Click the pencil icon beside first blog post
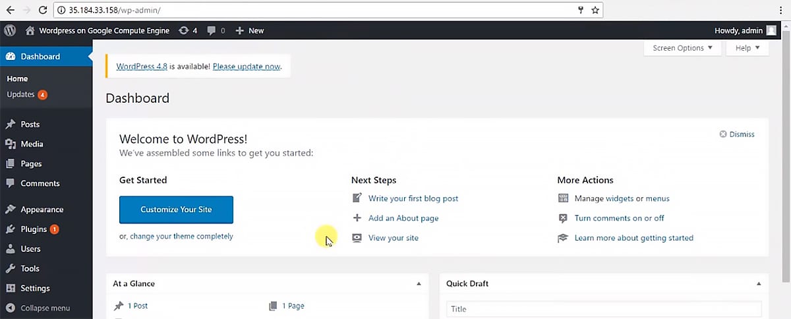Screen dimensions: 791x319 coord(357,198)
